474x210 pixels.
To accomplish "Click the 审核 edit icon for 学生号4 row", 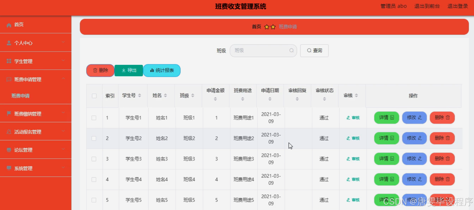I will 348,180.
